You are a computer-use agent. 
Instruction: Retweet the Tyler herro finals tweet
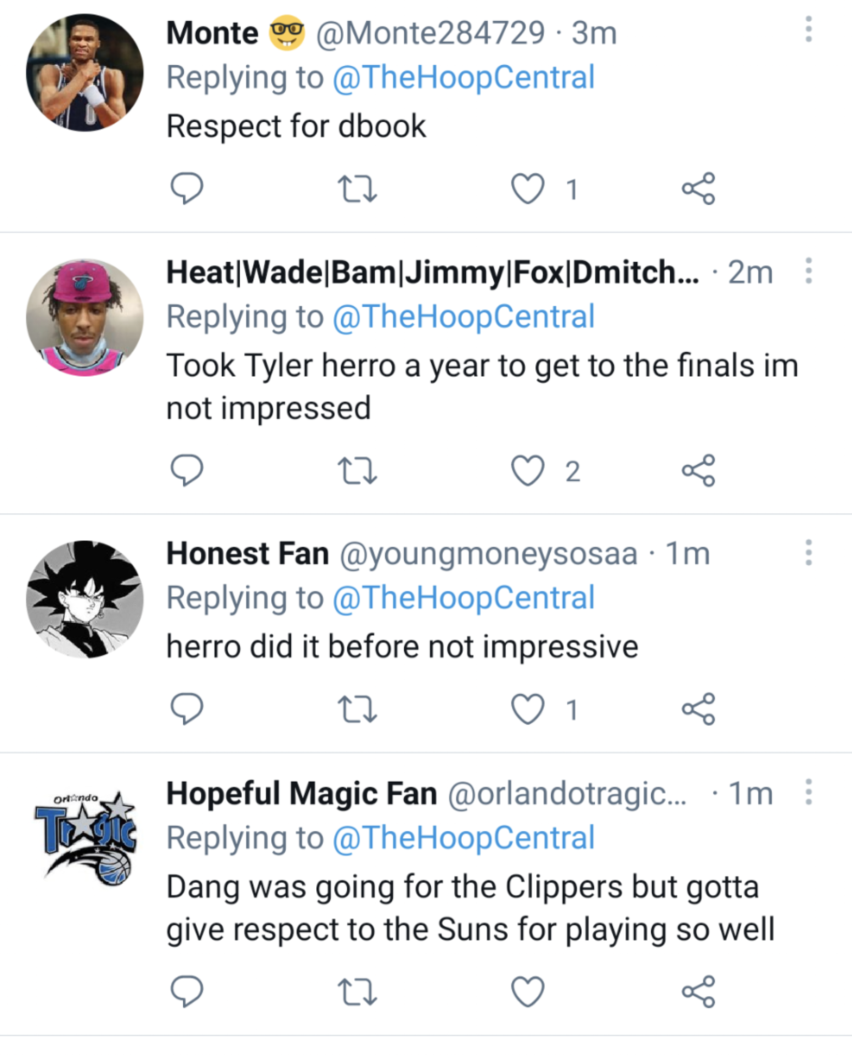(357, 471)
